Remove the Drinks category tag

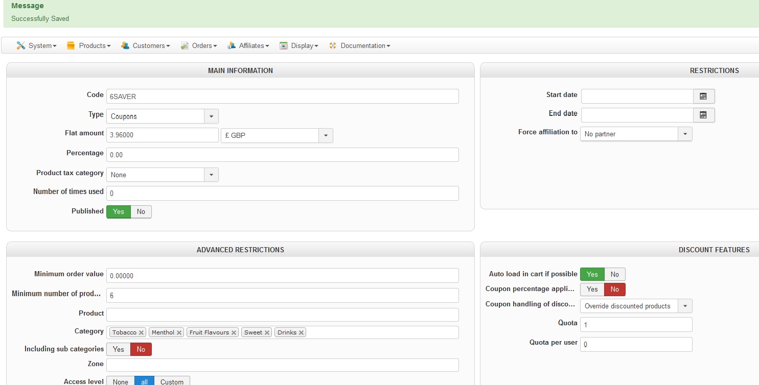[x=302, y=332]
